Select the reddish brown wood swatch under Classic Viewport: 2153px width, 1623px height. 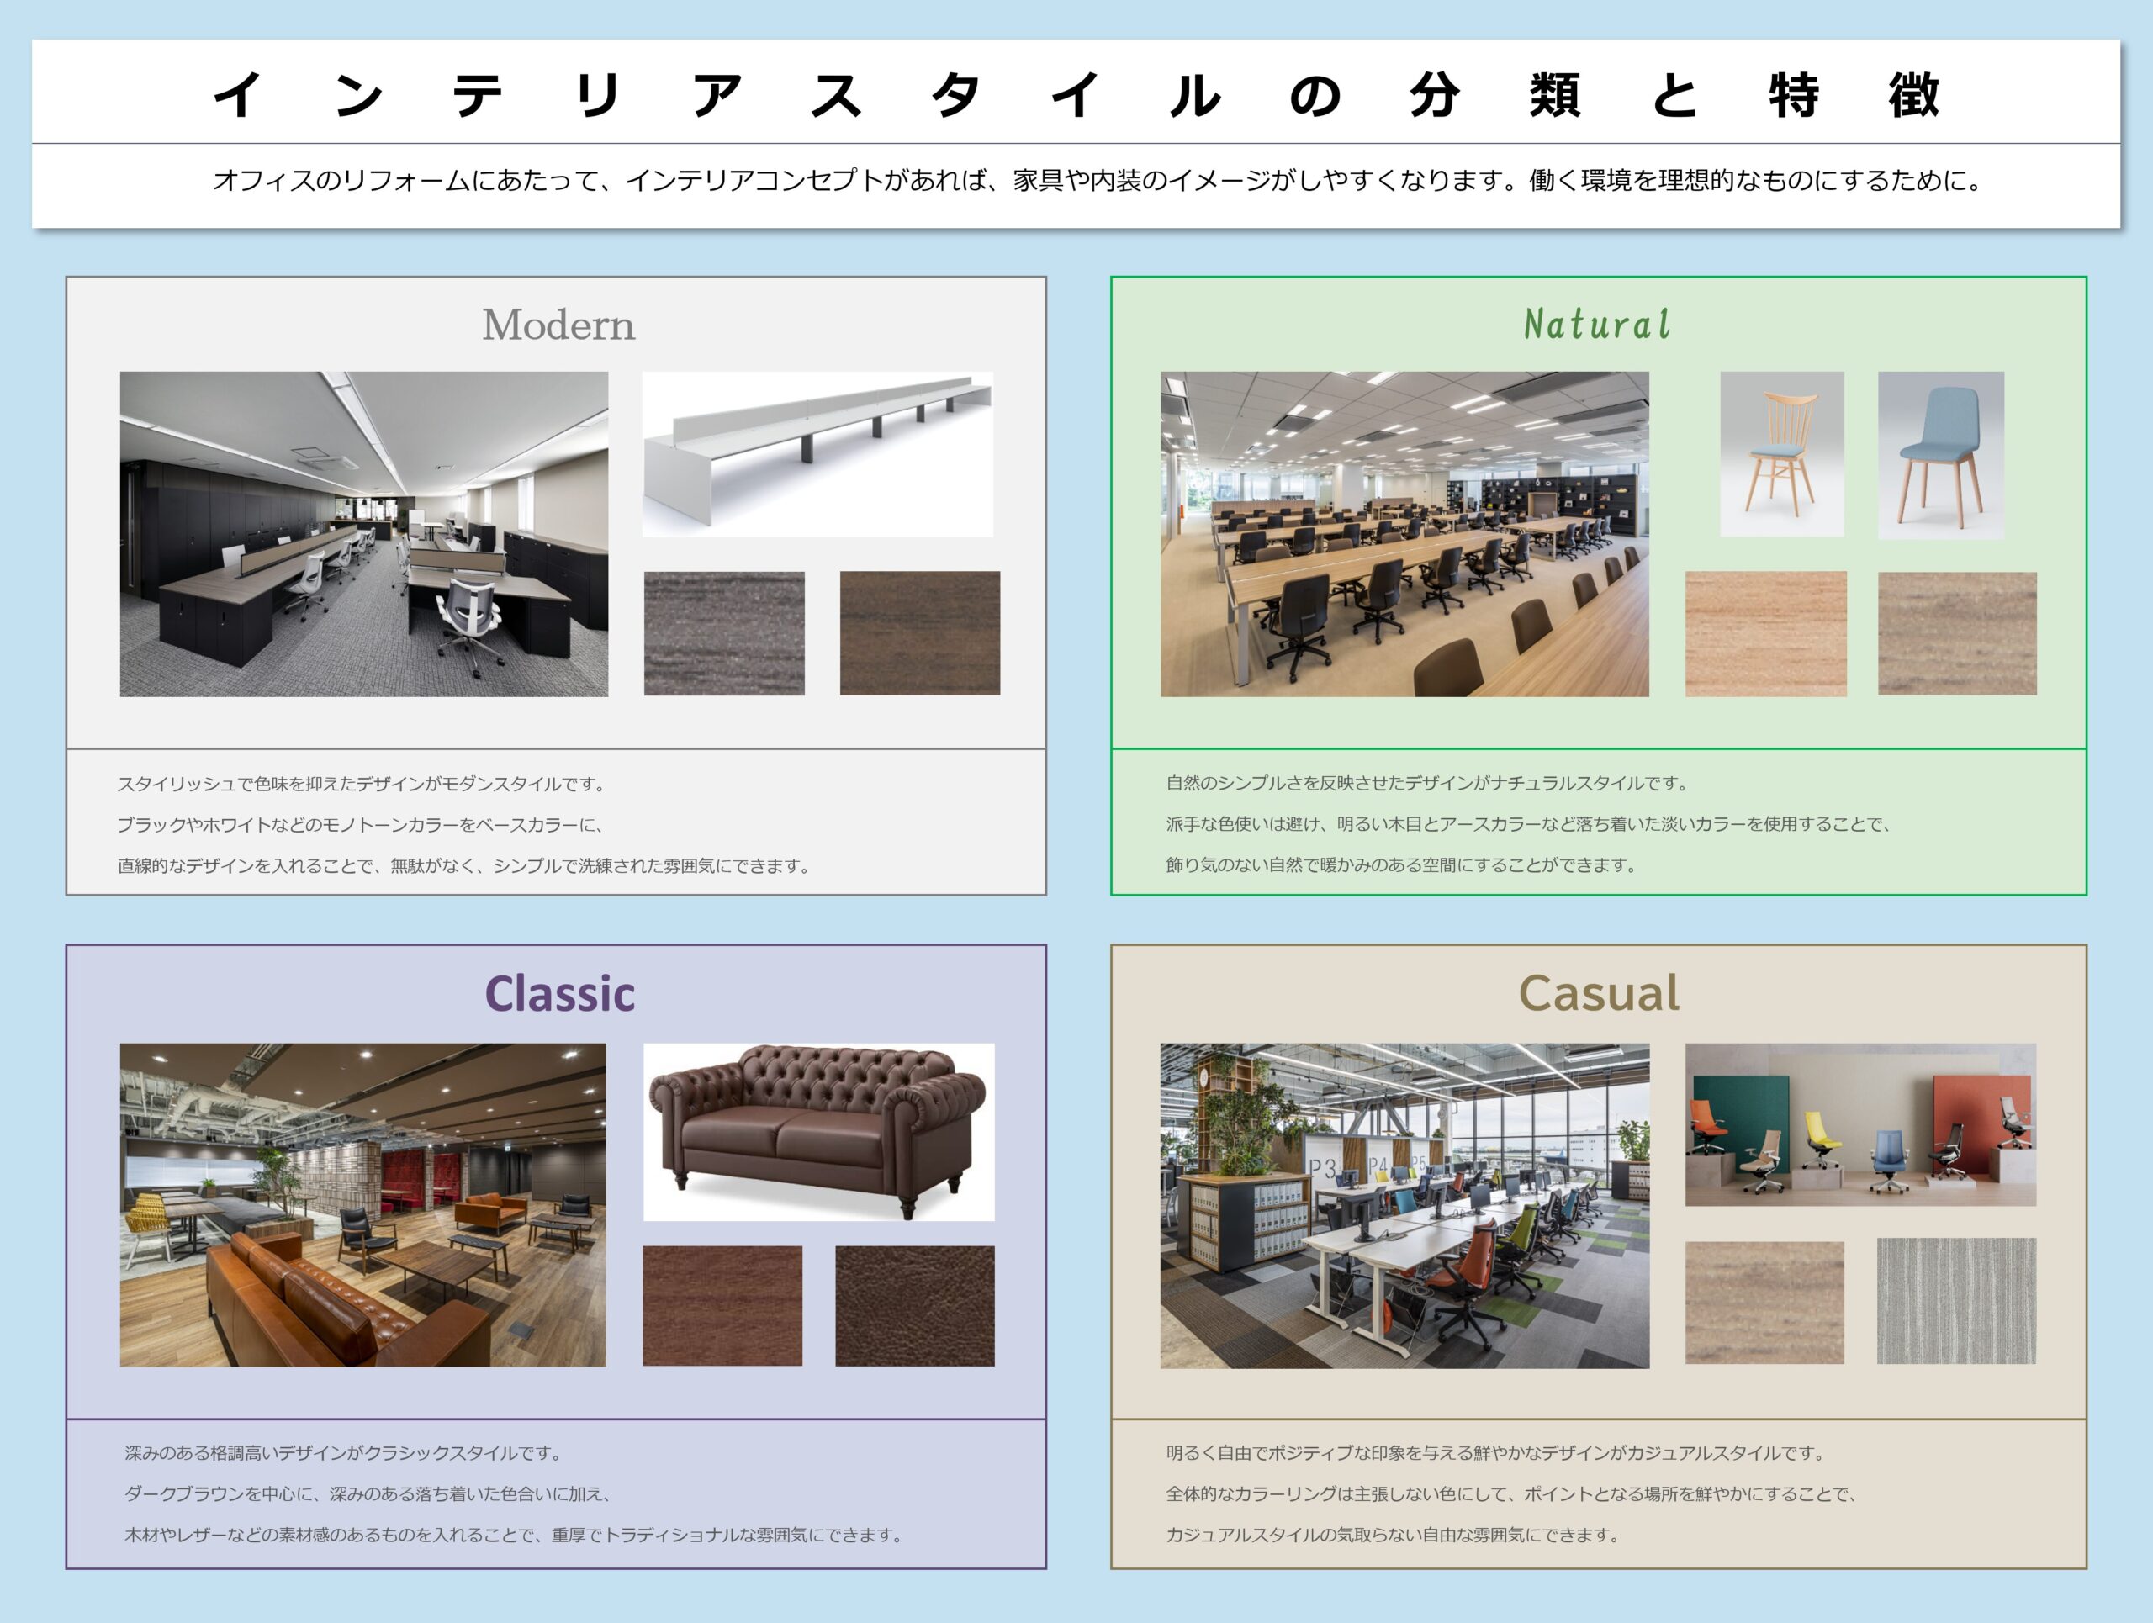[x=722, y=1305]
